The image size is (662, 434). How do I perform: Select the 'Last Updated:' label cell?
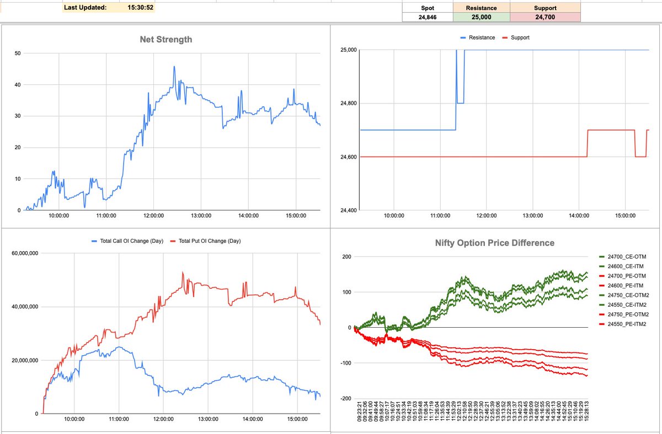(x=85, y=8)
